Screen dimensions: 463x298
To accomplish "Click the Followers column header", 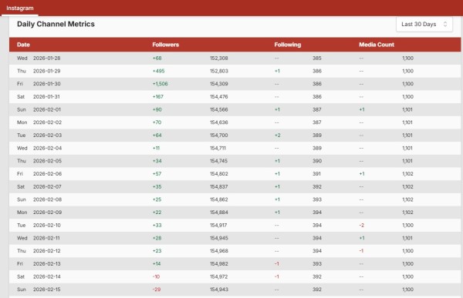I will click(x=165, y=45).
